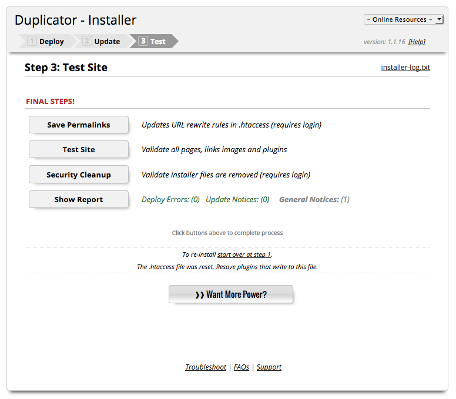The image size is (456, 399).
Task: Click the 'Duplicator - Installer' title
Action: click(x=75, y=20)
